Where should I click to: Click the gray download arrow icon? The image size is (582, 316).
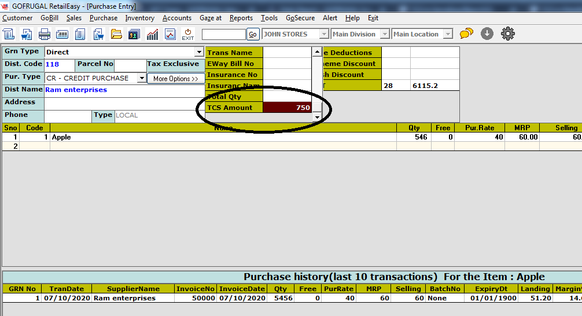(x=487, y=34)
